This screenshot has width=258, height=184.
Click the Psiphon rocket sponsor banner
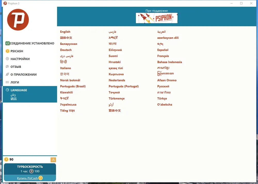pyautogui.click(x=157, y=18)
